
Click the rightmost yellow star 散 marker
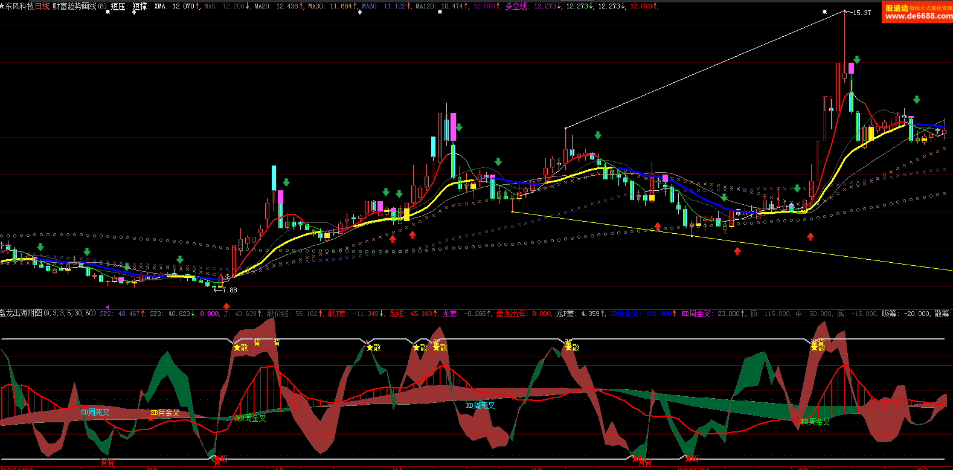[x=817, y=347]
